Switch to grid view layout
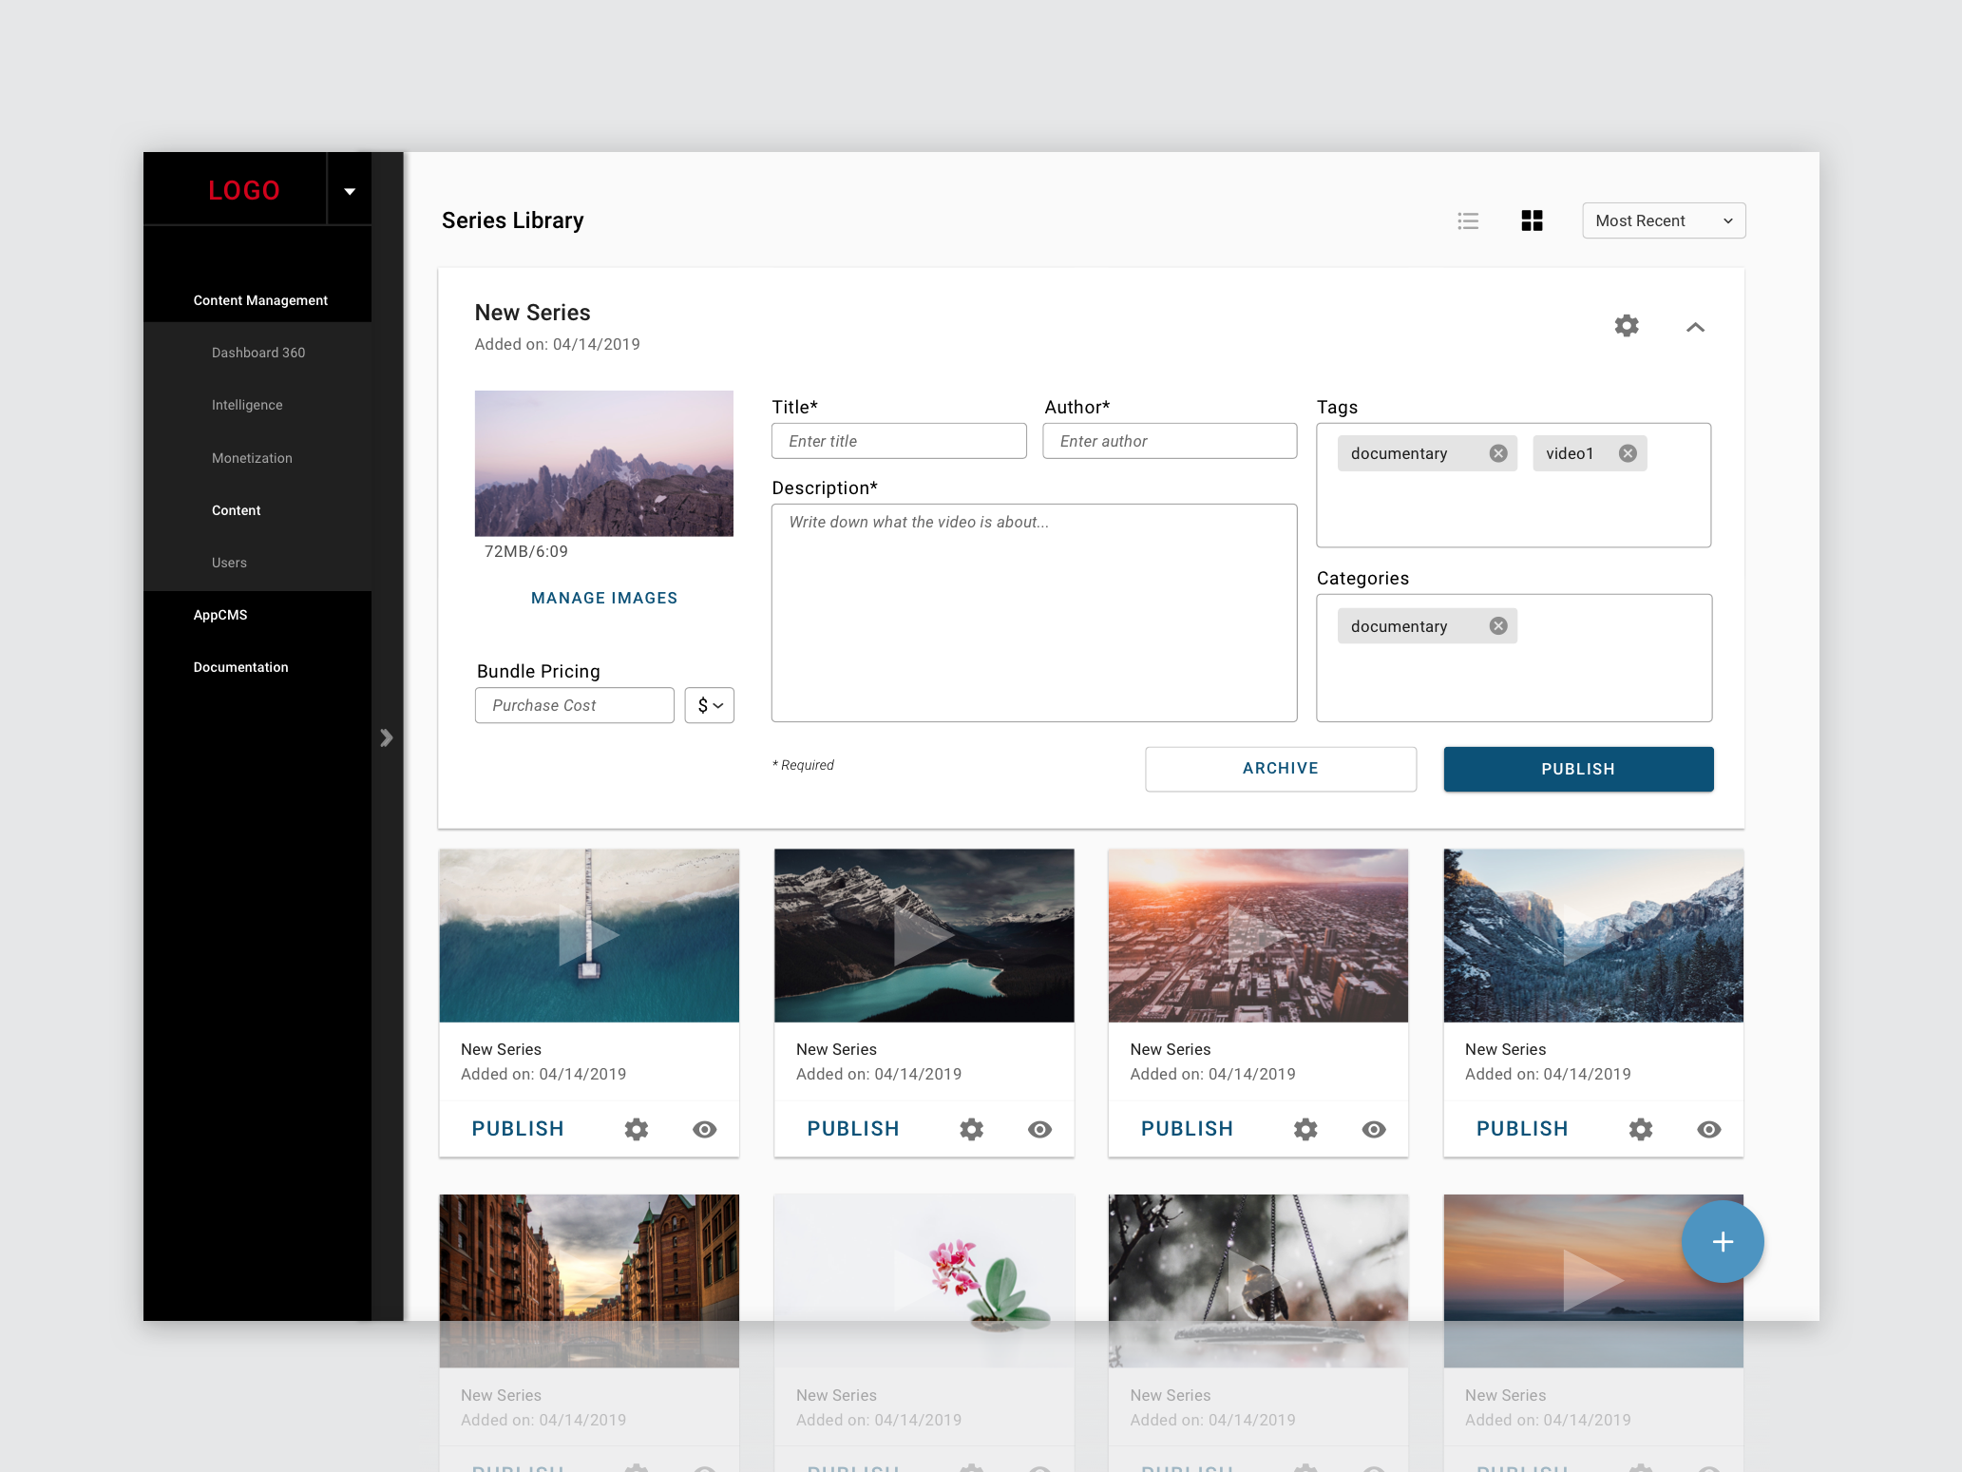 (1532, 221)
